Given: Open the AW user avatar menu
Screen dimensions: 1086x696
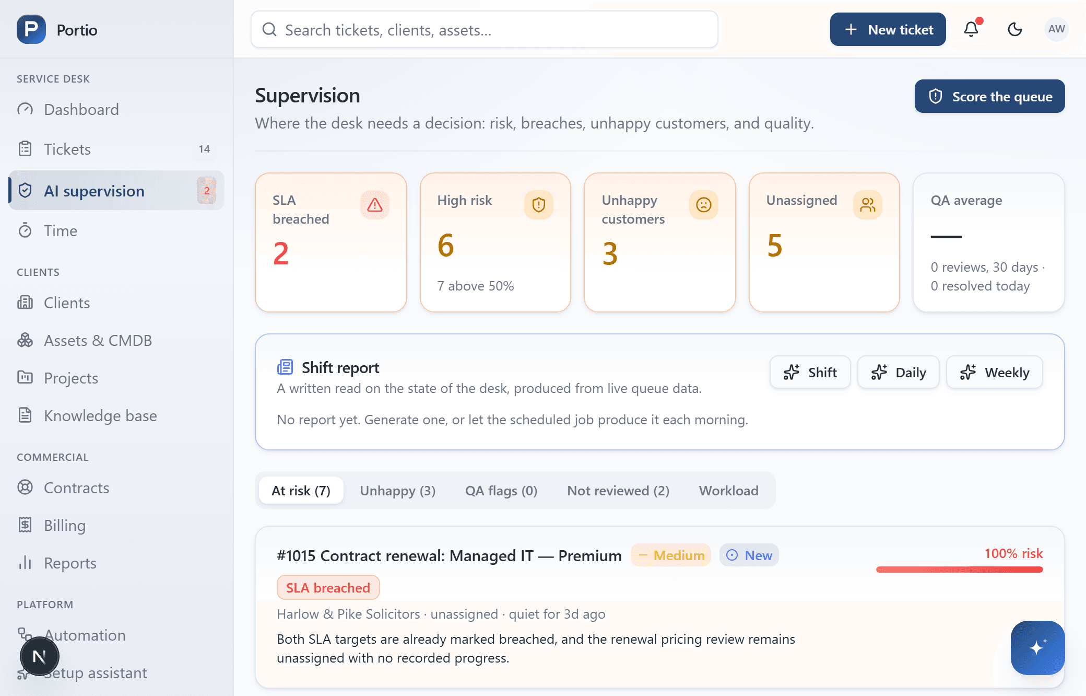Looking at the screenshot, I should point(1056,29).
